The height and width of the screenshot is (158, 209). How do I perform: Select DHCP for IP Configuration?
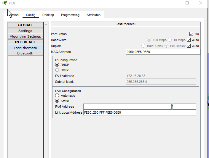[57, 65]
